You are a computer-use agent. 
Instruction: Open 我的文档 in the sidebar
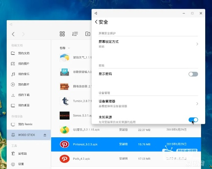click(x=29, y=53)
